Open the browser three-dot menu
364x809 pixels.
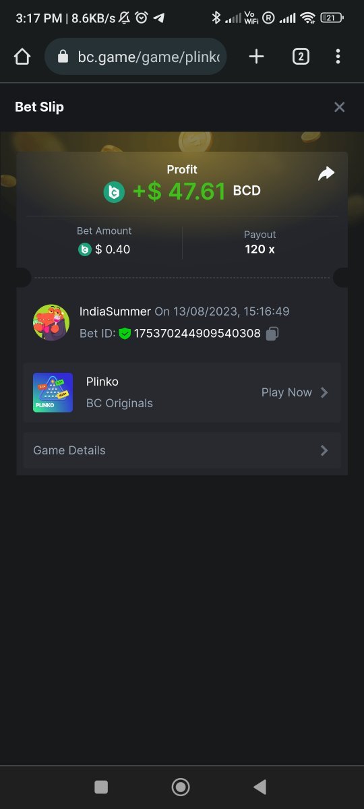pyautogui.click(x=338, y=57)
